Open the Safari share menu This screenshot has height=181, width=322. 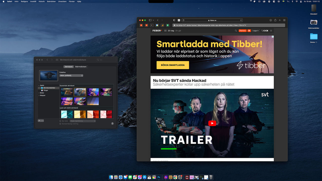[275, 20]
